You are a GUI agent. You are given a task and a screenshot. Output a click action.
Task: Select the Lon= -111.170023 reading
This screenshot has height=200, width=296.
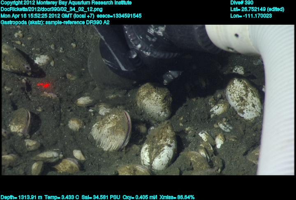pyautogui.click(x=251, y=16)
